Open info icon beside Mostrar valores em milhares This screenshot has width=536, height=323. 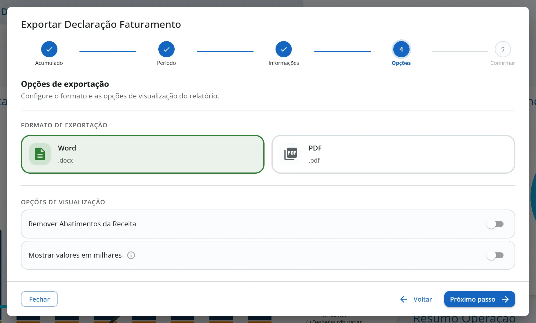tap(131, 255)
